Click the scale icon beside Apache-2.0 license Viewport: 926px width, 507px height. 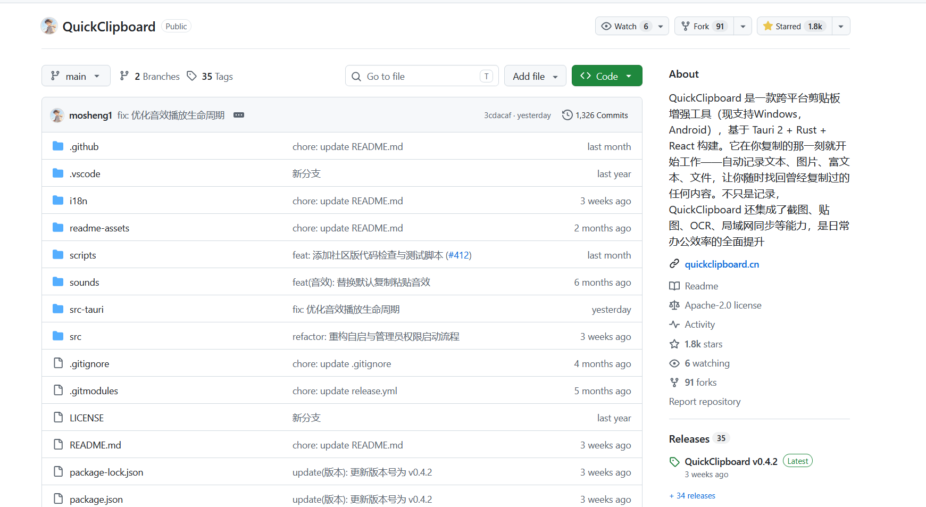(x=674, y=305)
